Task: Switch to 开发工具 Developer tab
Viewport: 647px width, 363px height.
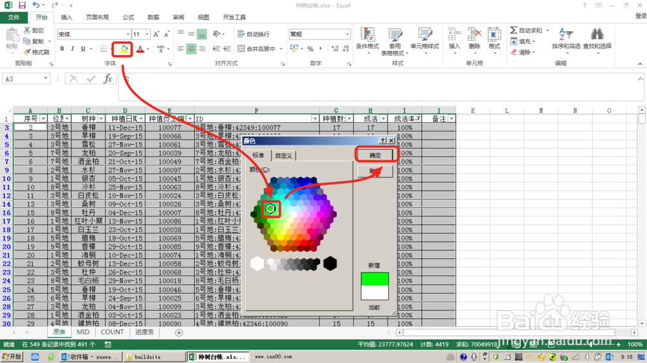Action: 234,17
